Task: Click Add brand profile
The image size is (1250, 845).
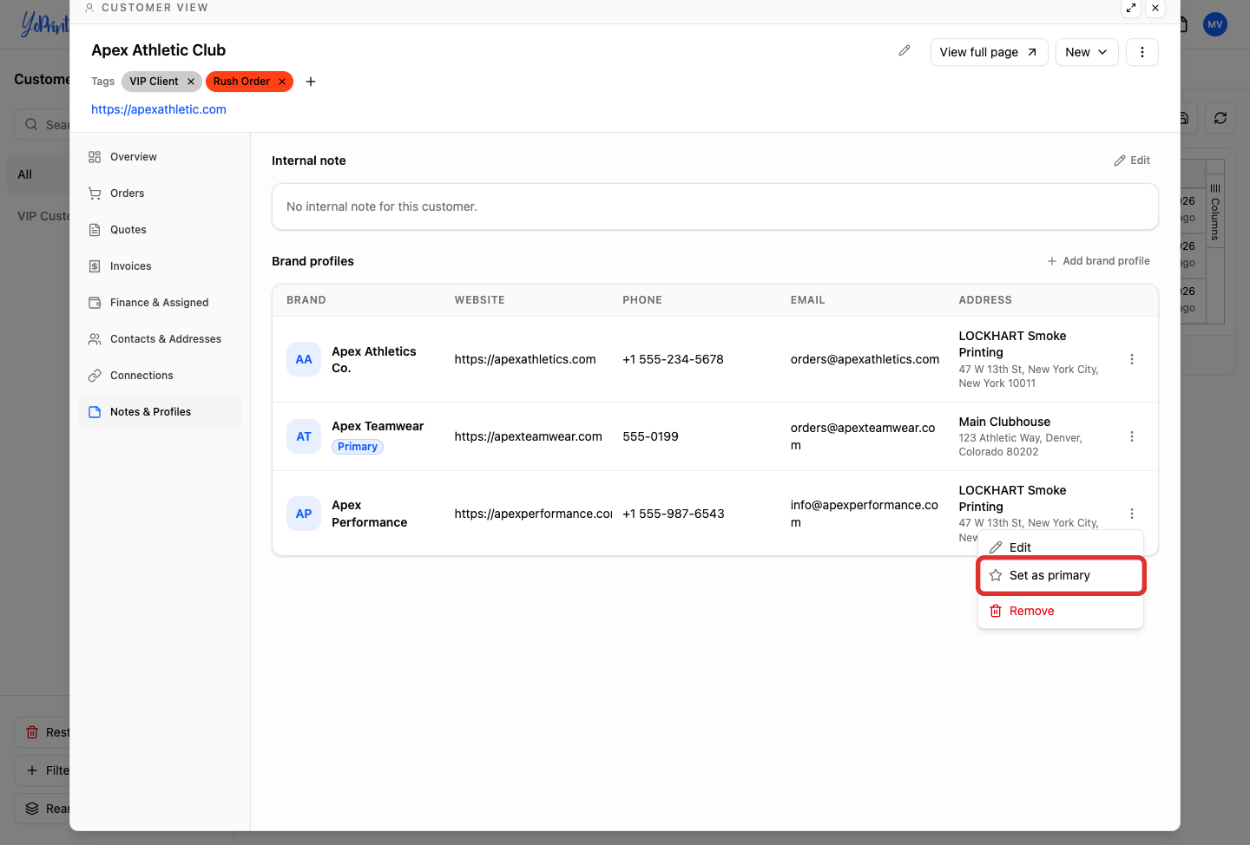Action: pyautogui.click(x=1098, y=261)
